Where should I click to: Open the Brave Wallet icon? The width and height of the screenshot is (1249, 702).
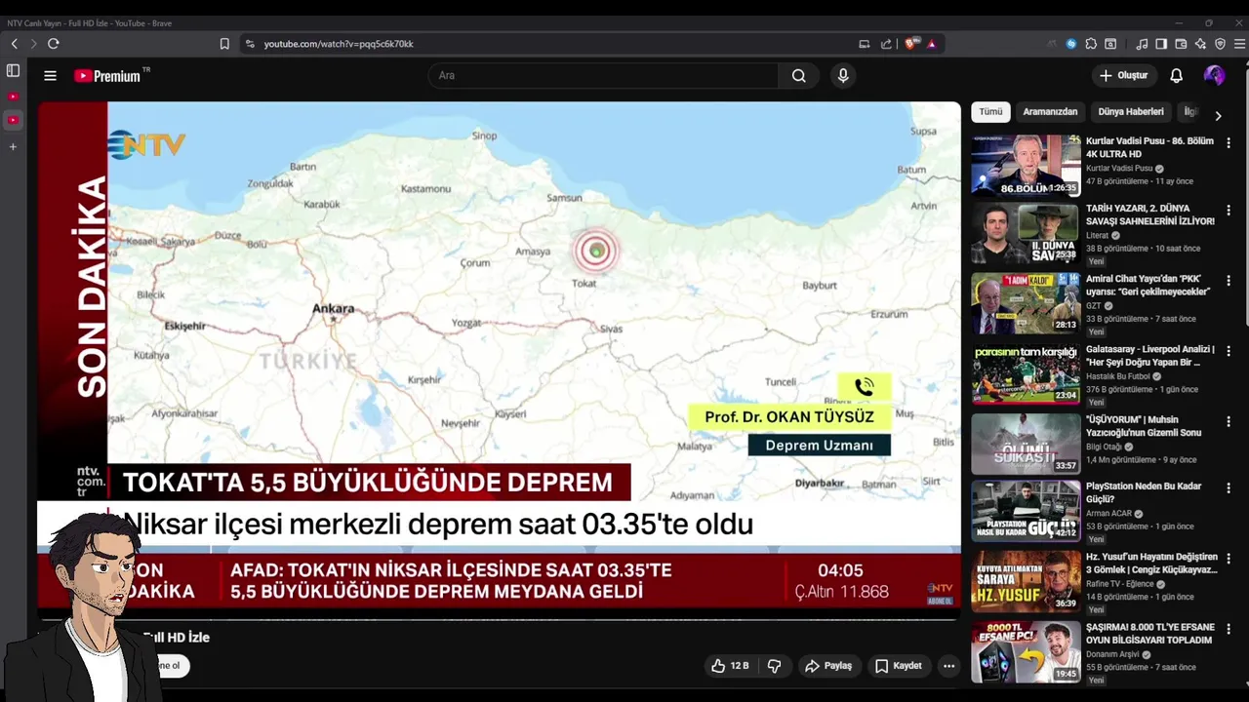(1181, 44)
